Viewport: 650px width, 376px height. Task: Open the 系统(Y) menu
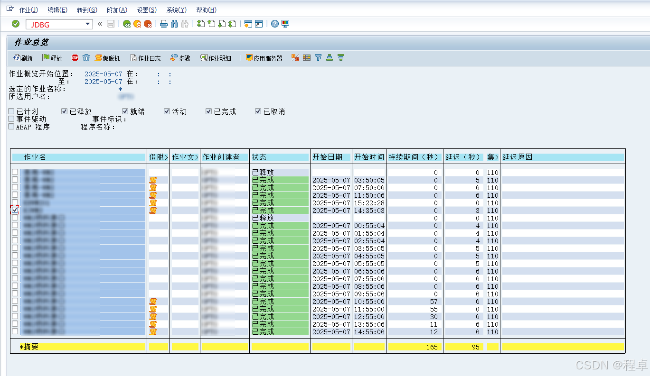point(176,10)
